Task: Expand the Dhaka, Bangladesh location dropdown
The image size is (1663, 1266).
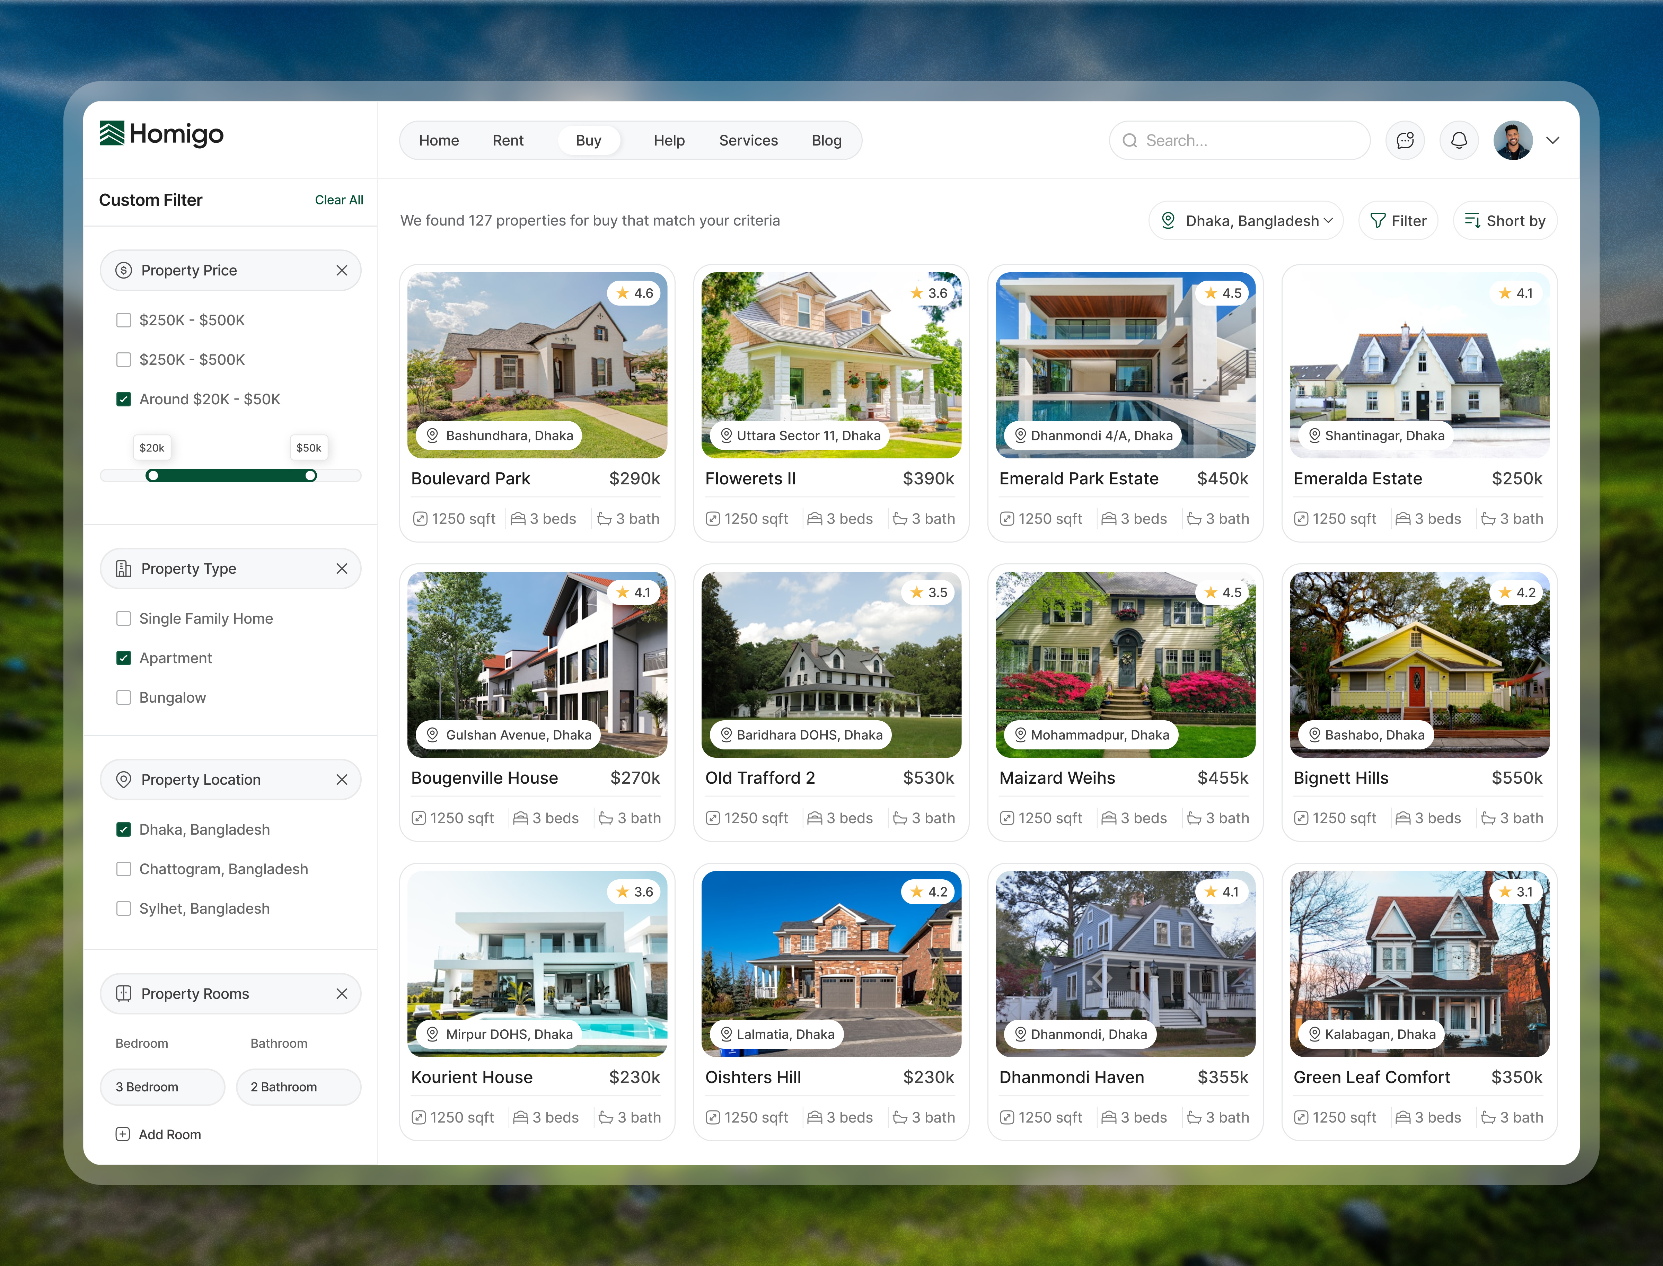Action: 1246,221
